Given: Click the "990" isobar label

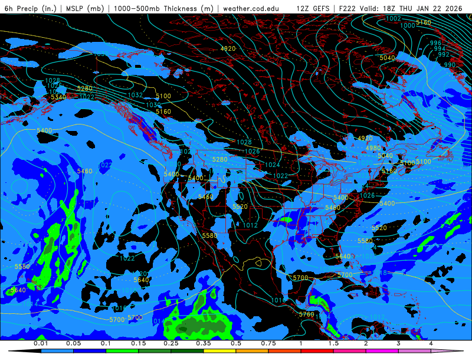Looking at the screenshot, I should pos(450,65).
